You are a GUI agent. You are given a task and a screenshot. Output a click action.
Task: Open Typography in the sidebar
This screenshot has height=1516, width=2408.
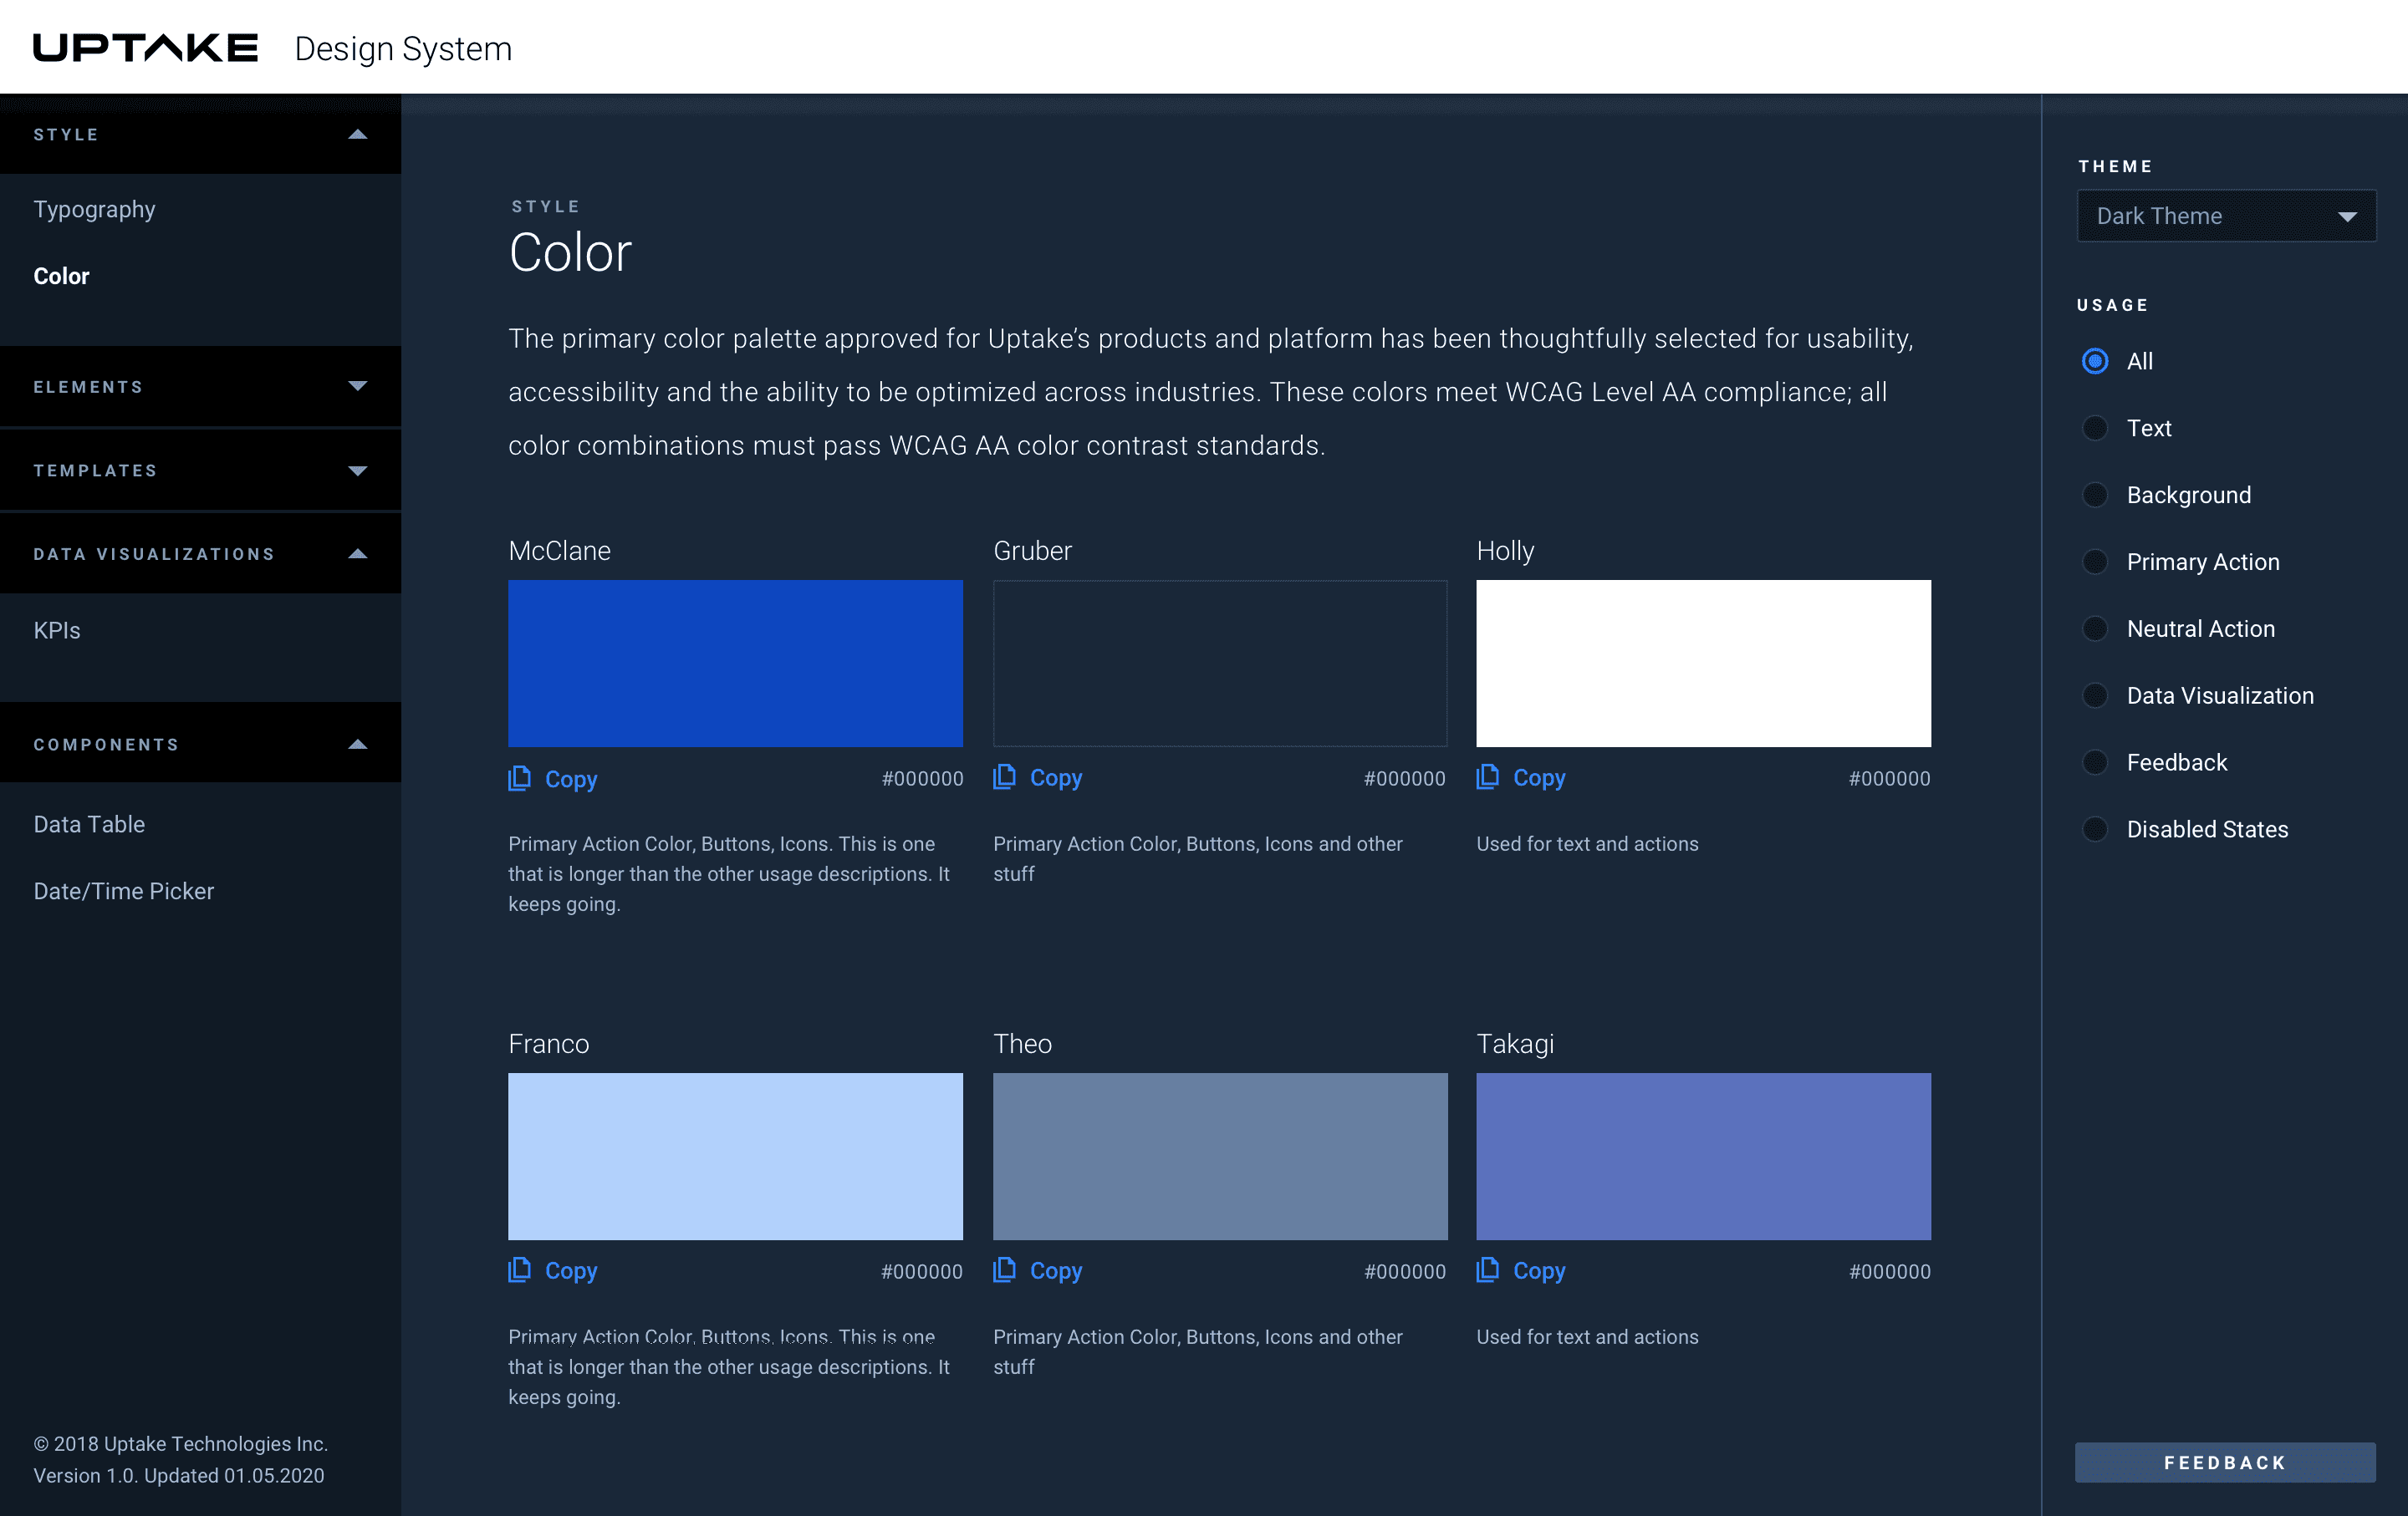[x=95, y=210]
